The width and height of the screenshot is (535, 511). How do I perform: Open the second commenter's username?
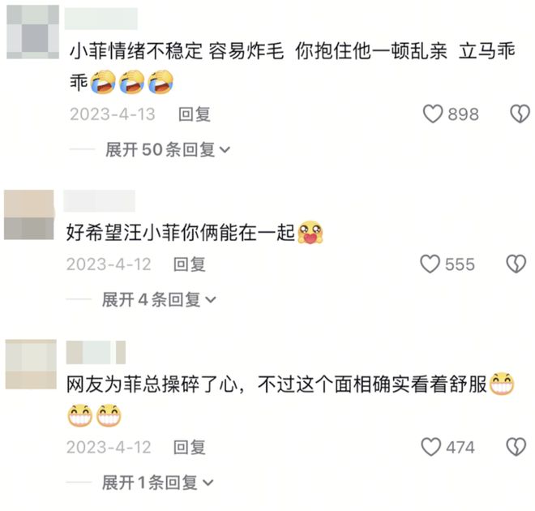(x=99, y=201)
